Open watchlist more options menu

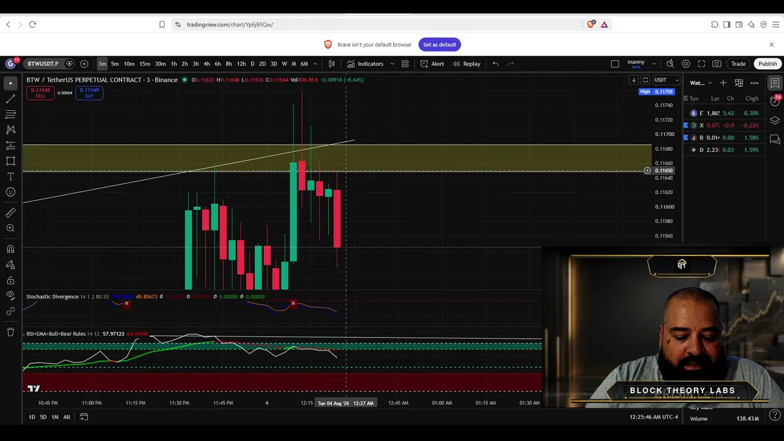coord(755,83)
